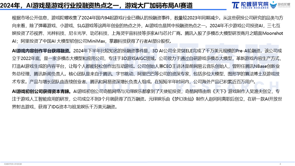The height and width of the screenshot is (166, 295).
Task: Click the company name "光梓科技"
Action: coord(56,33)
